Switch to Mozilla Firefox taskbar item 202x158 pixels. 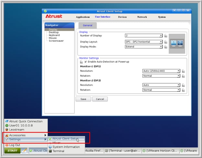tap(94, 151)
